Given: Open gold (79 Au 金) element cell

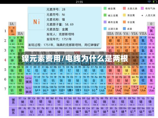Looking at the screenshot, I should pos(94,80).
